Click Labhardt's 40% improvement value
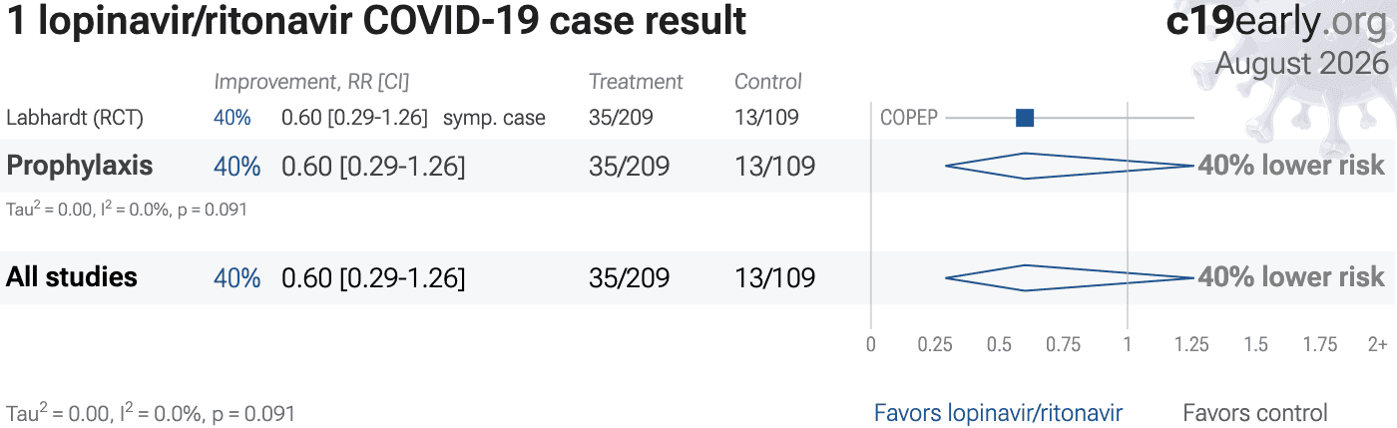1397x428 pixels. pos(232,118)
